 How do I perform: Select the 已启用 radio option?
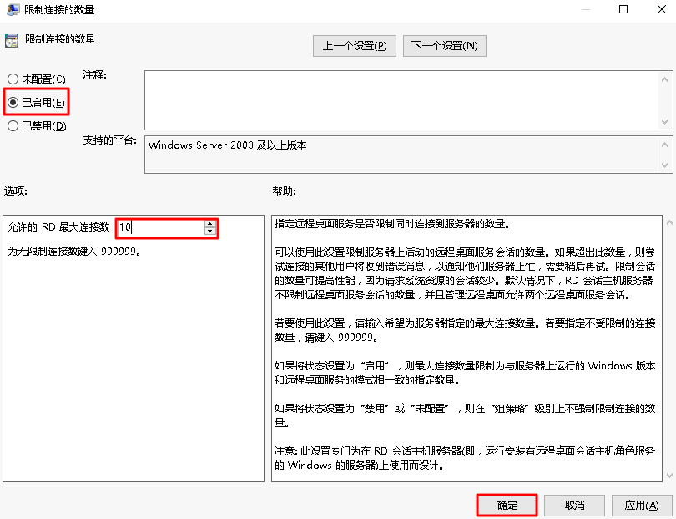(13, 102)
